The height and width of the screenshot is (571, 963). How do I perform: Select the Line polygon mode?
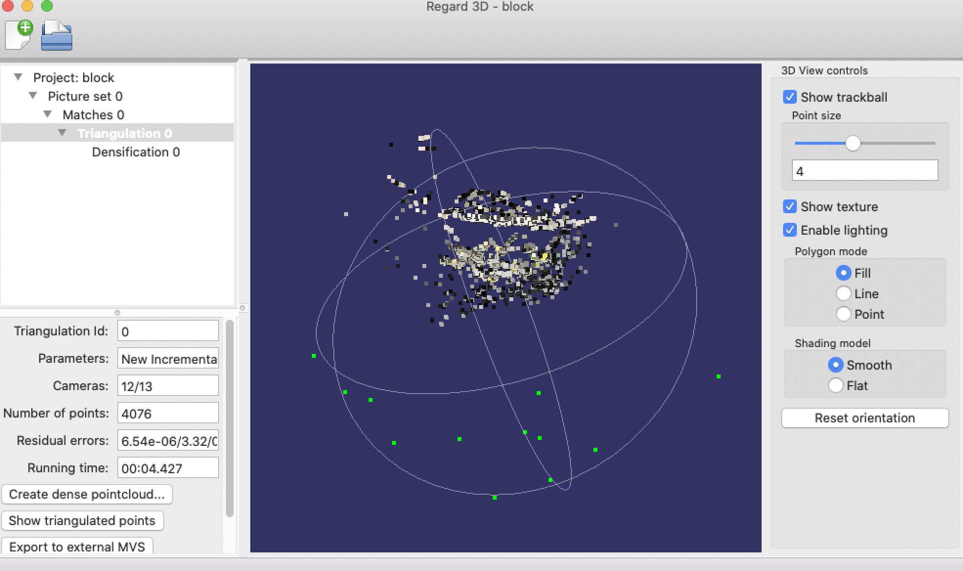point(843,293)
